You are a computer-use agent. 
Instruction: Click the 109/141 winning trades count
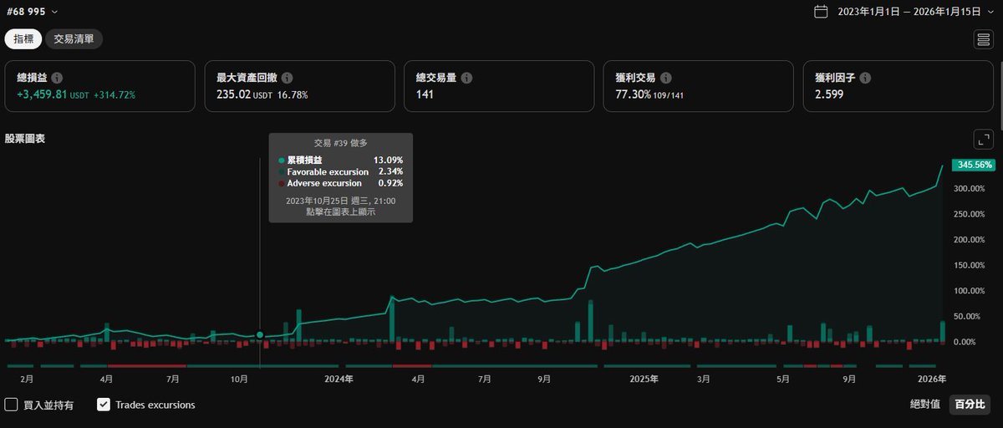669,95
